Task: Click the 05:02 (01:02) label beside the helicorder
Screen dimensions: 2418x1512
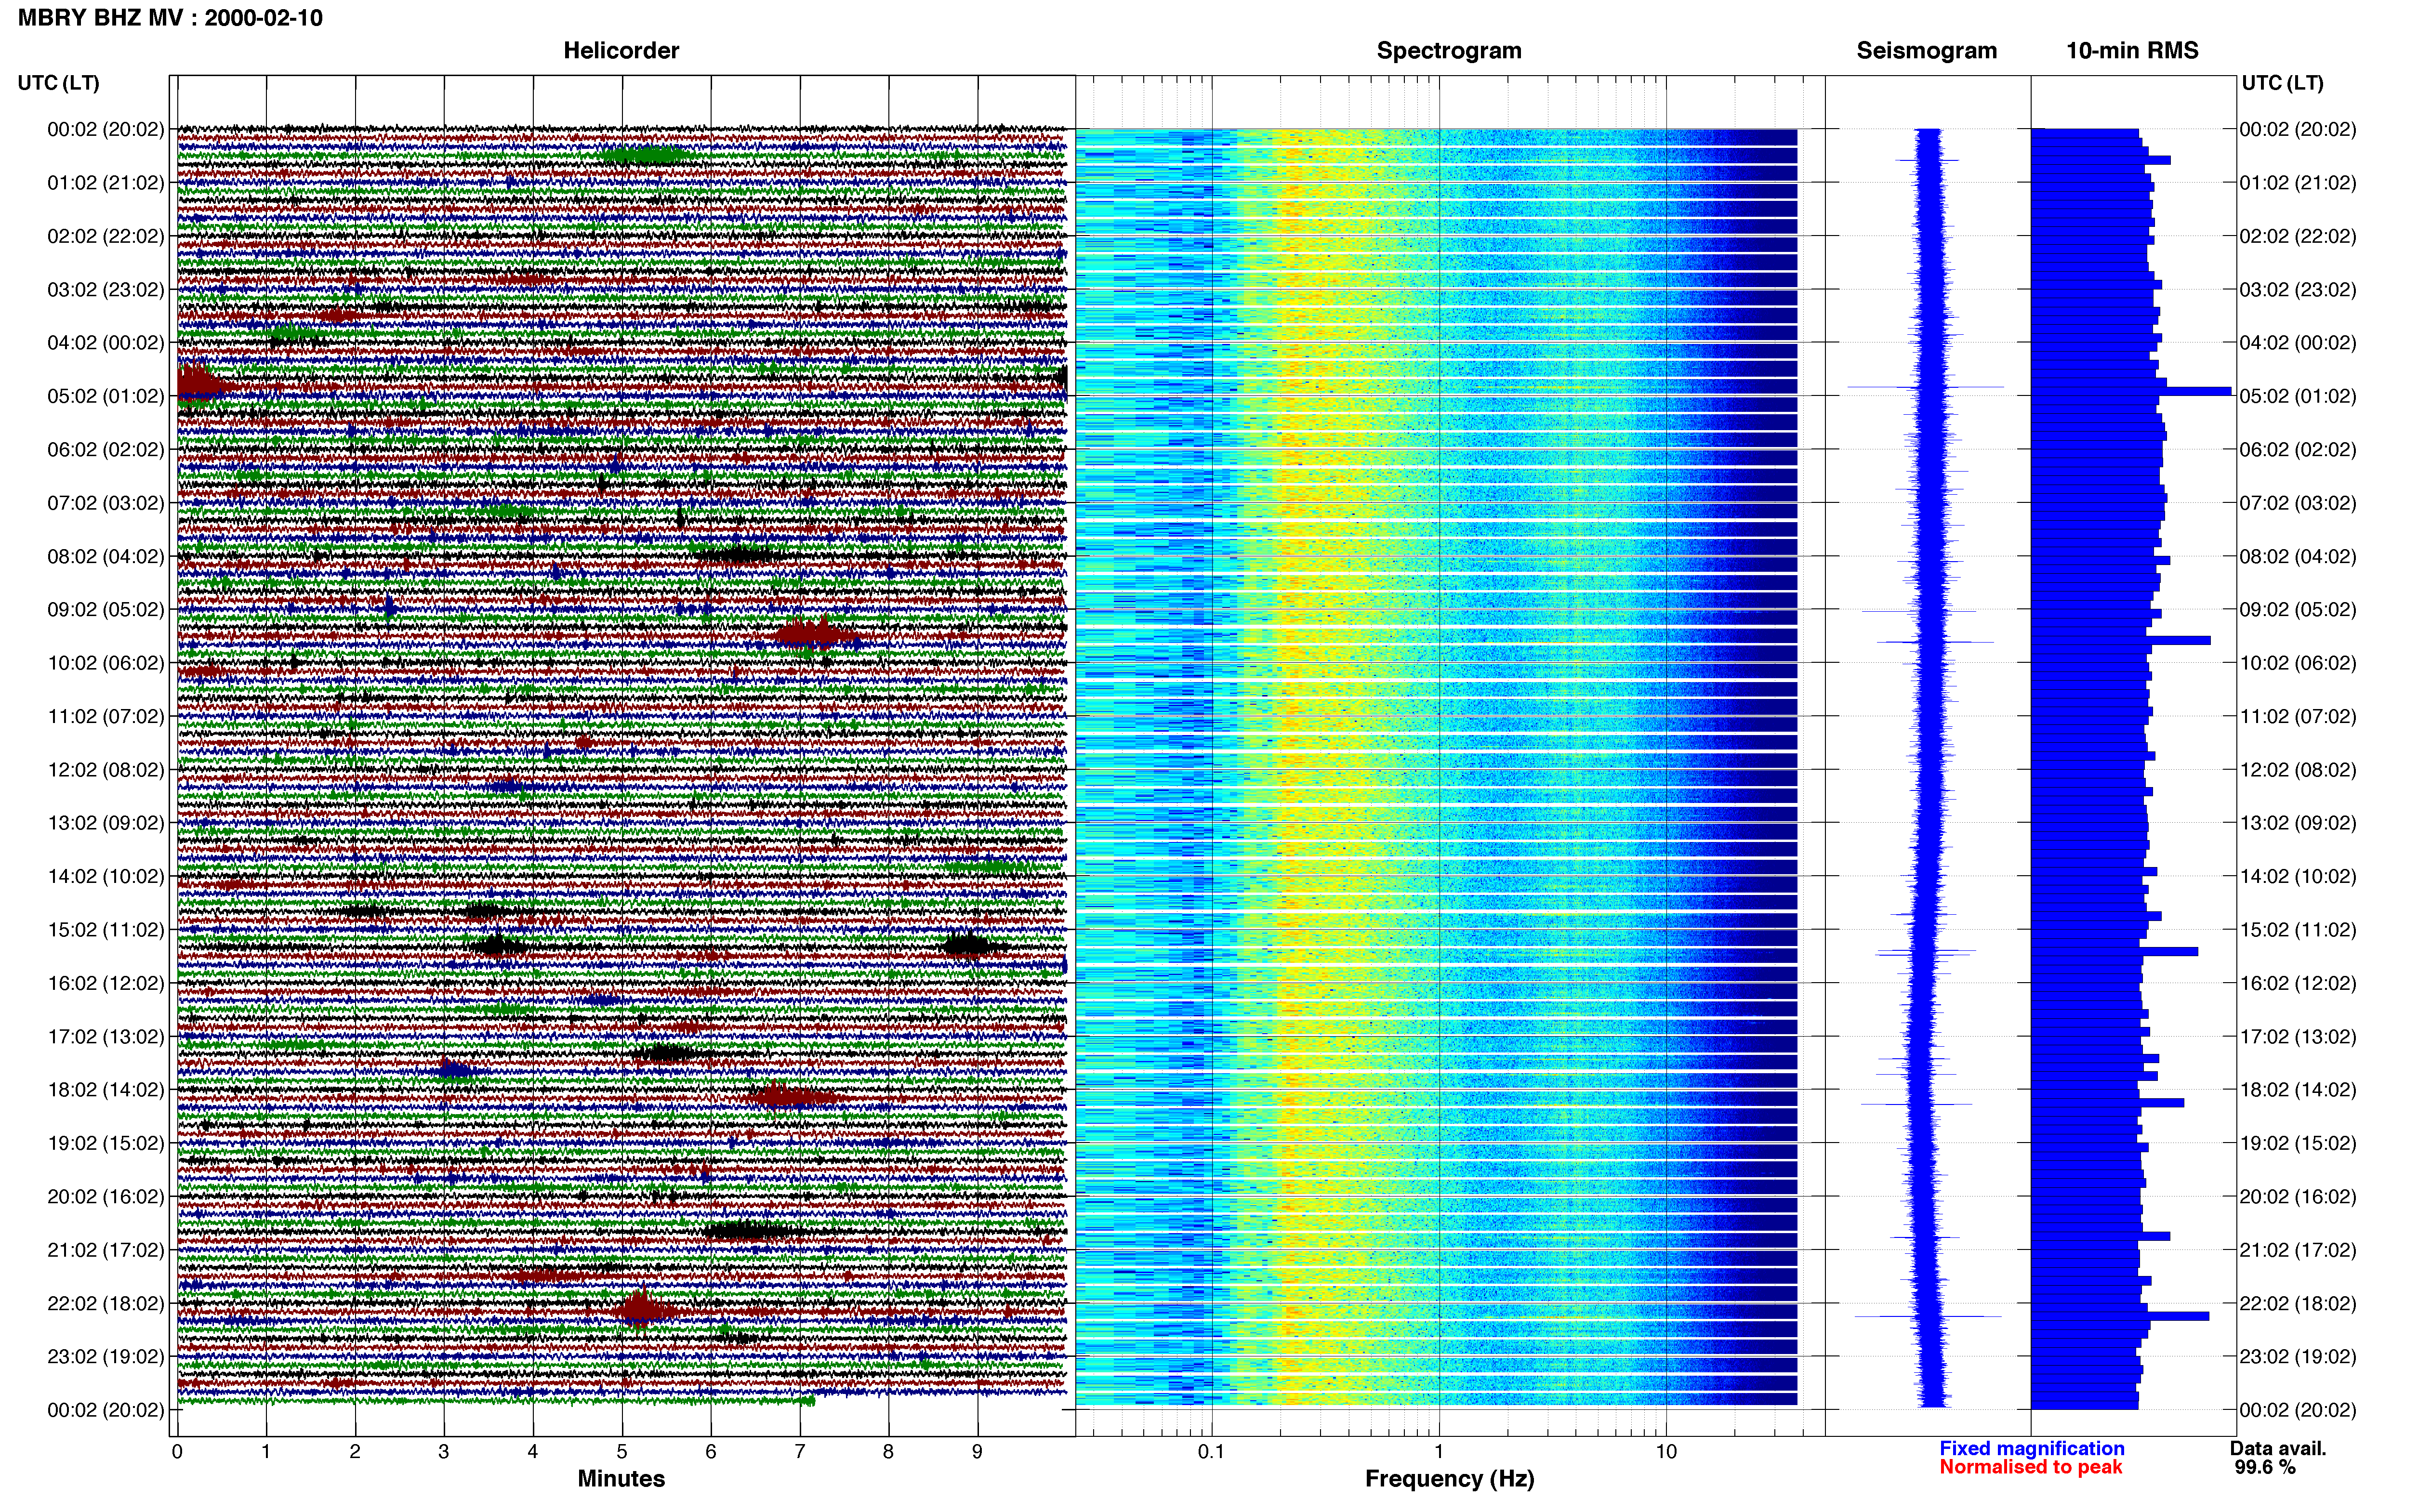Action: pos(106,396)
